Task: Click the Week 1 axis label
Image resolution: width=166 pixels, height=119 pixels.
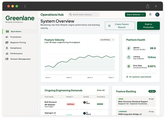Action: 48,78
